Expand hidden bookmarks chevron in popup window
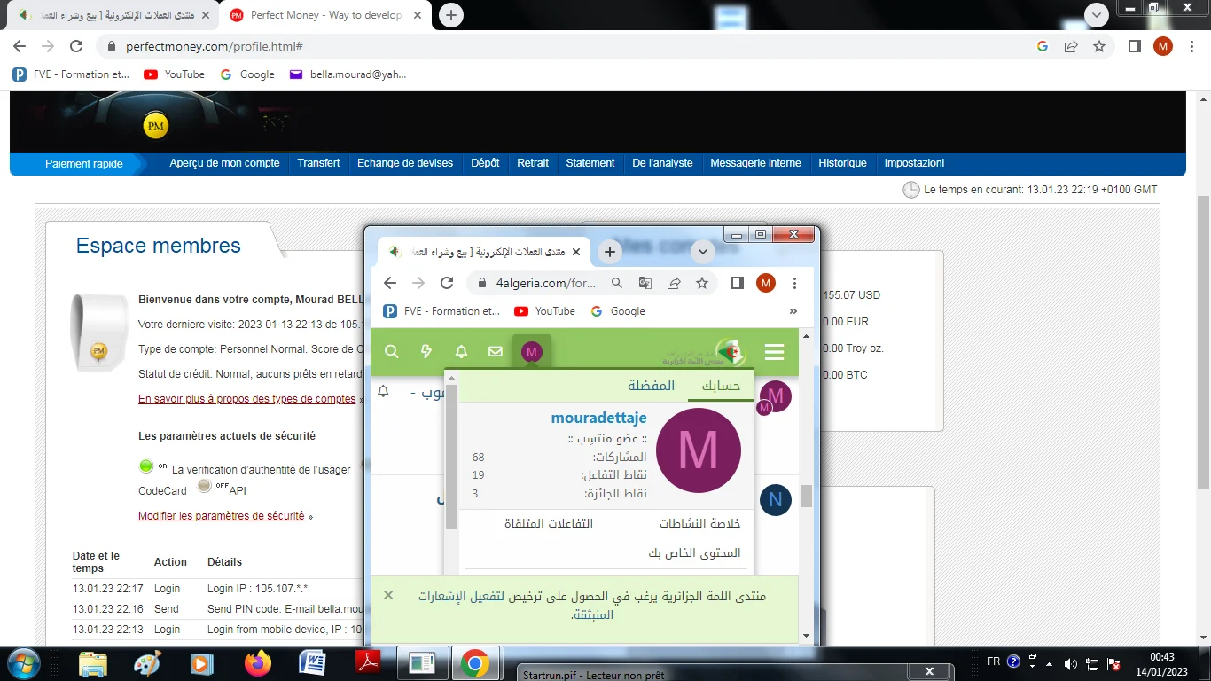This screenshot has width=1211, height=681. 793,311
